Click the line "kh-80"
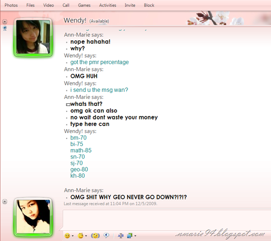Image resolution: width=271 pixels, height=241 pixels. [x=77, y=176]
